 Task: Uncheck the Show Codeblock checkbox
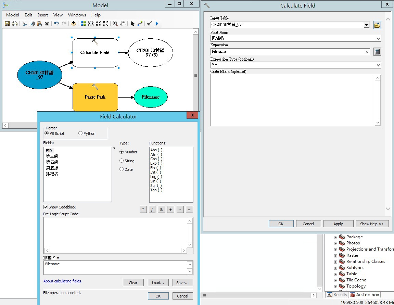pyautogui.click(x=46, y=207)
